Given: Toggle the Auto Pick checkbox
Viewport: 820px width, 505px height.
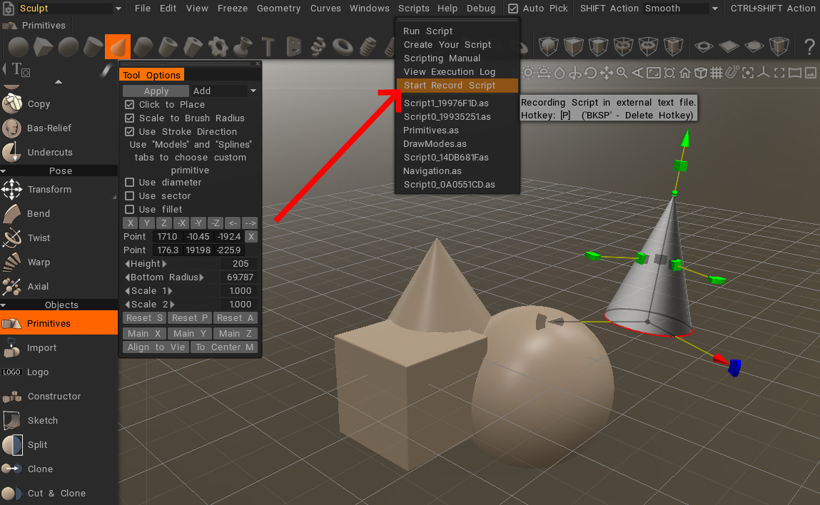Looking at the screenshot, I should 513,9.
